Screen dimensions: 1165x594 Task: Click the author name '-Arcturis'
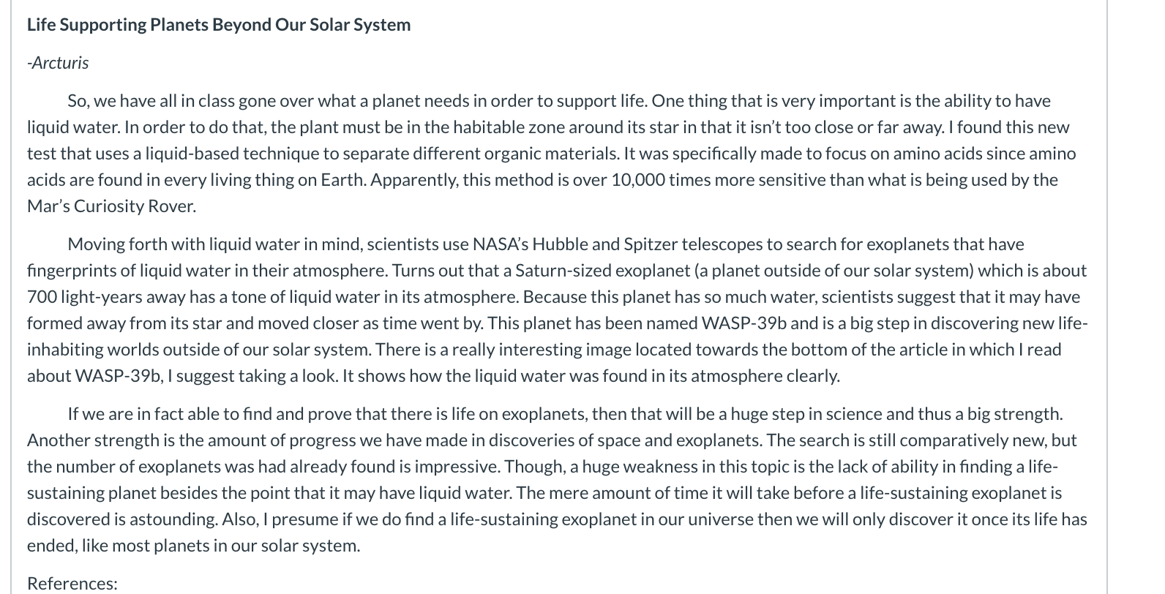tap(58, 63)
